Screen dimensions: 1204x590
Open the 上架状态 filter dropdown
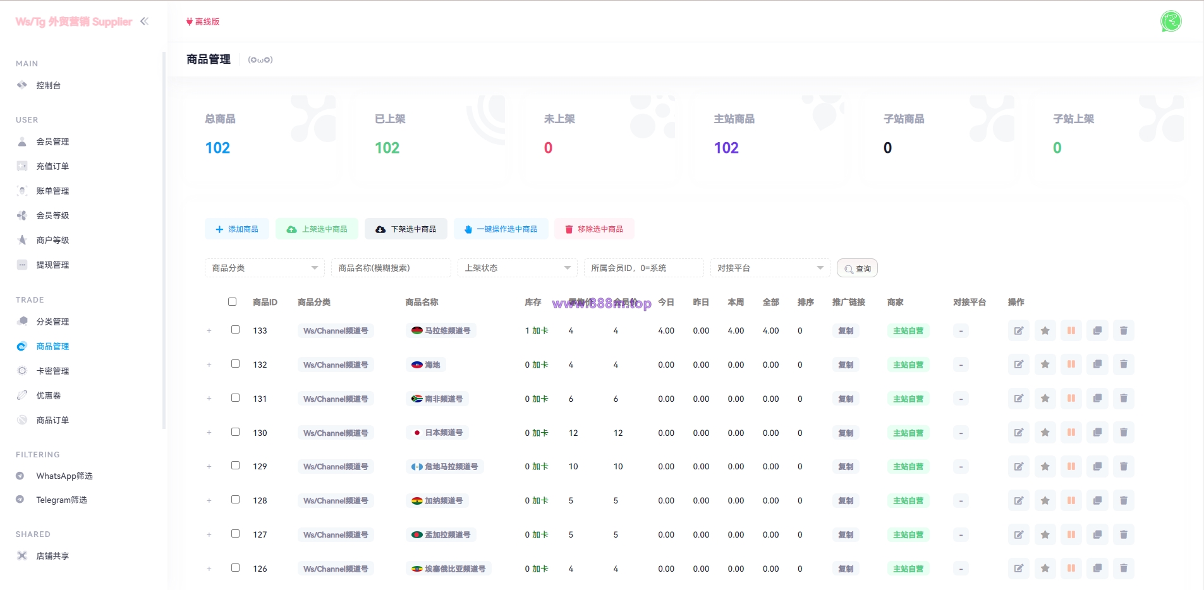518,268
